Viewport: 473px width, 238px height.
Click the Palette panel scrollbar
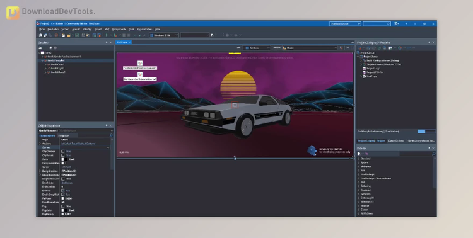tap(435, 172)
